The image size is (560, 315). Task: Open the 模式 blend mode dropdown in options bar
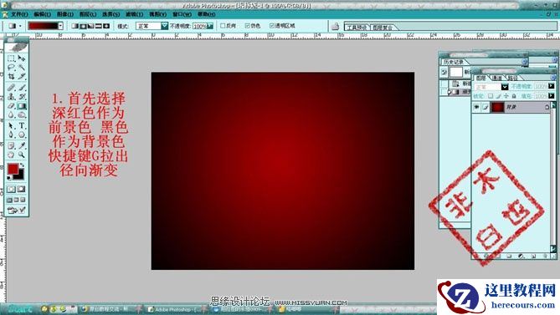tap(164, 26)
